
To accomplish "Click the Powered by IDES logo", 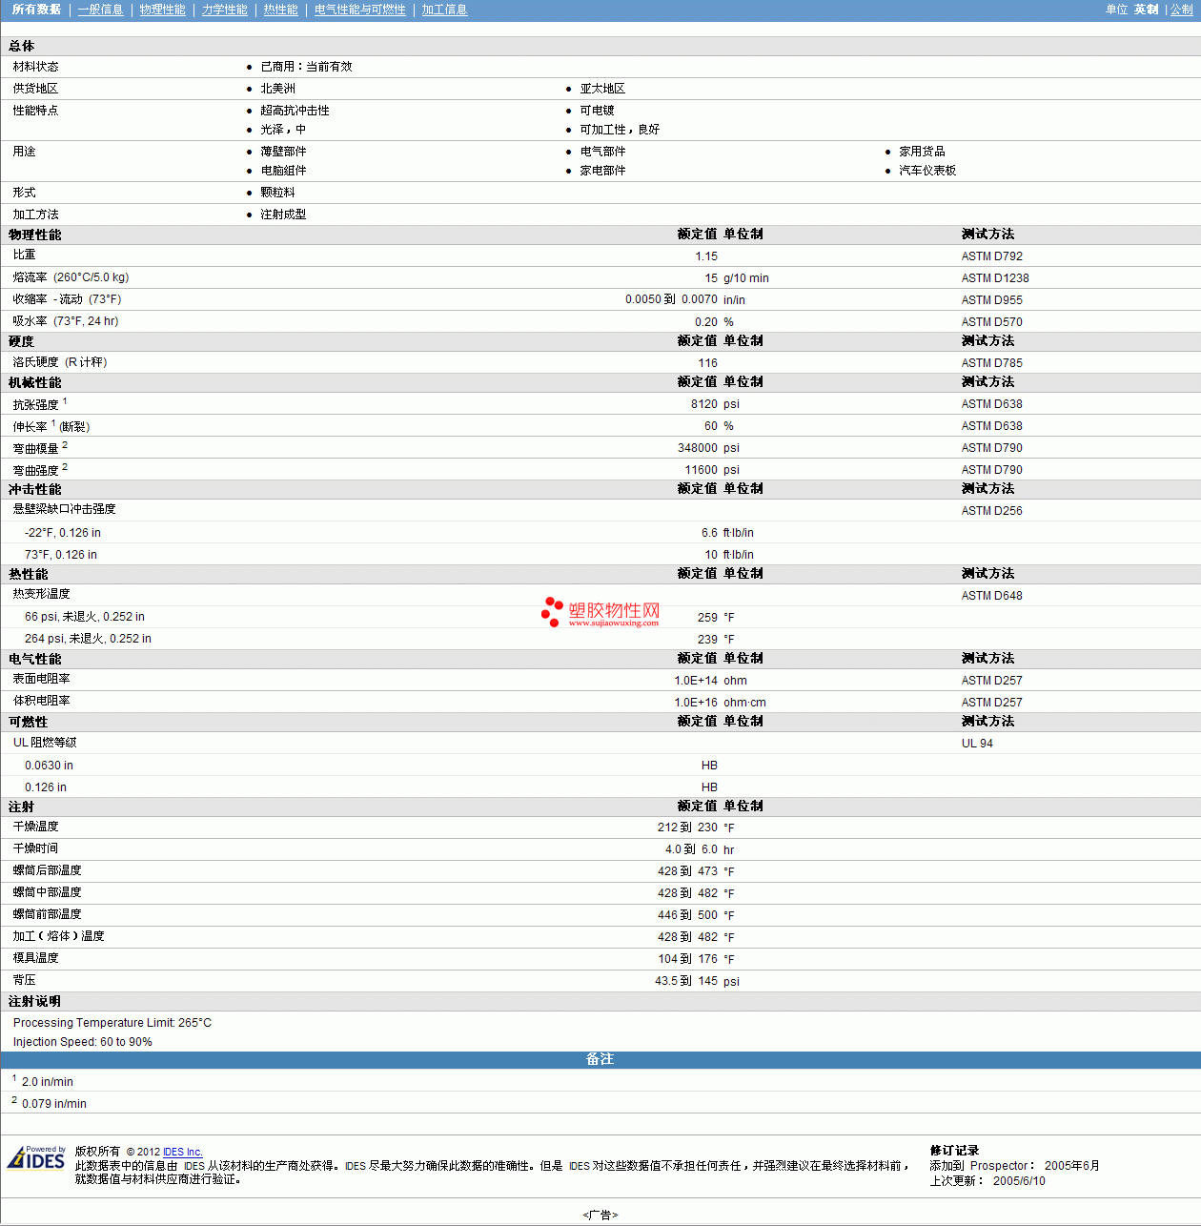I will (36, 1157).
